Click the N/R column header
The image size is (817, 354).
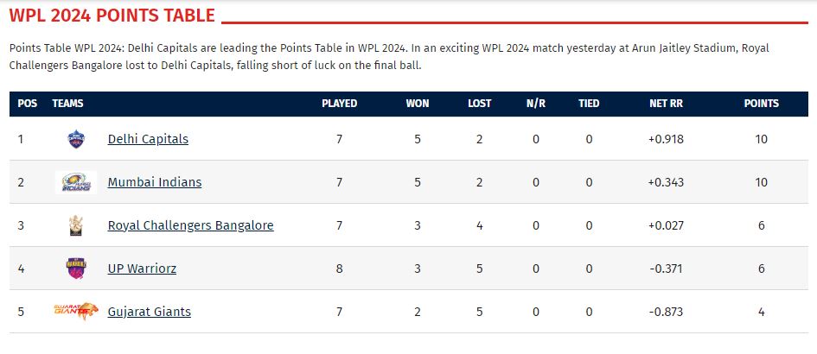[536, 104]
